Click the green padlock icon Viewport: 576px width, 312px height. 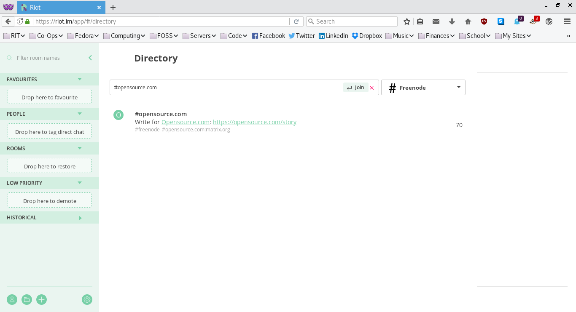(x=27, y=21)
